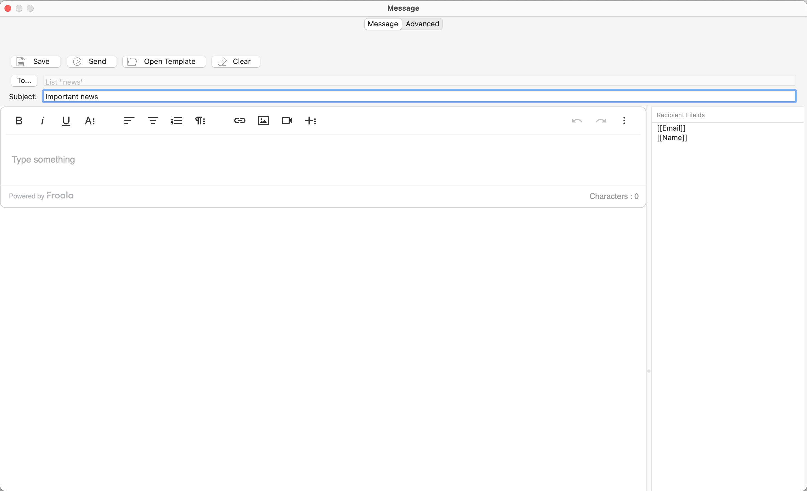The width and height of the screenshot is (807, 491).
Task: Click the floppy disk icon on Save
Action: [x=21, y=62]
